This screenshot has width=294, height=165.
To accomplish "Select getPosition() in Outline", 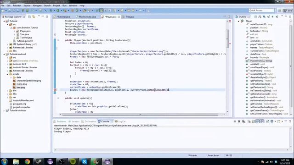I will point(261,81).
